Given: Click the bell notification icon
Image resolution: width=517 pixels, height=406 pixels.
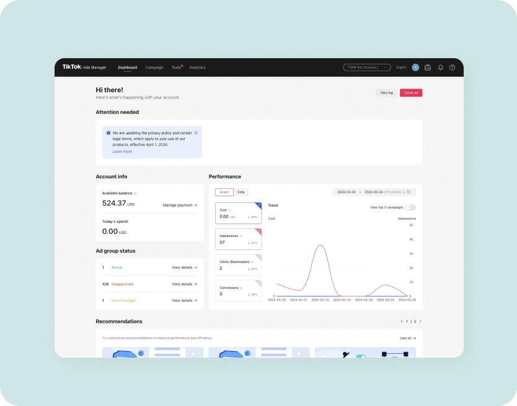Looking at the screenshot, I should (x=441, y=67).
